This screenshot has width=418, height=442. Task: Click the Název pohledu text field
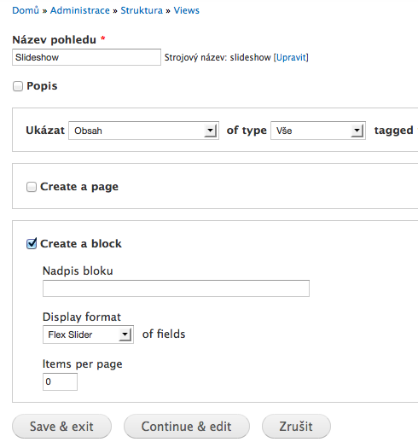point(86,57)
